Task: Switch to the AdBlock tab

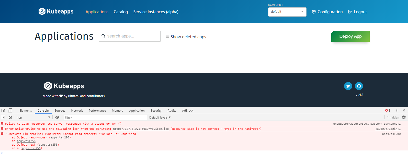Action: (188, 111)
